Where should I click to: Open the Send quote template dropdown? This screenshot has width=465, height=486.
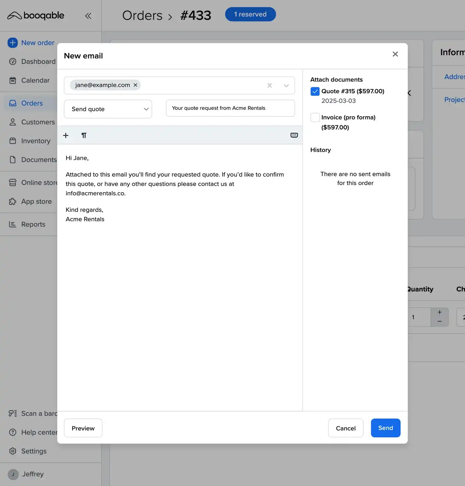click(108, 109)
